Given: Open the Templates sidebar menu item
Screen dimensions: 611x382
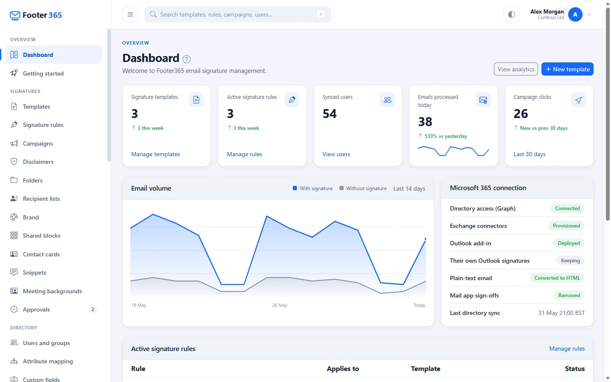Looking at the screenshot, I should [54, 107].
